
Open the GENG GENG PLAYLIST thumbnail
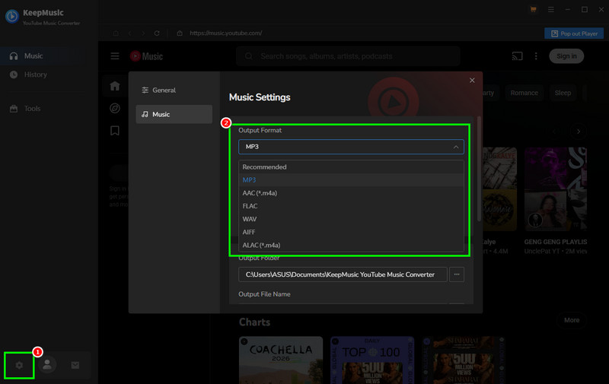click(x=556, y=189)
